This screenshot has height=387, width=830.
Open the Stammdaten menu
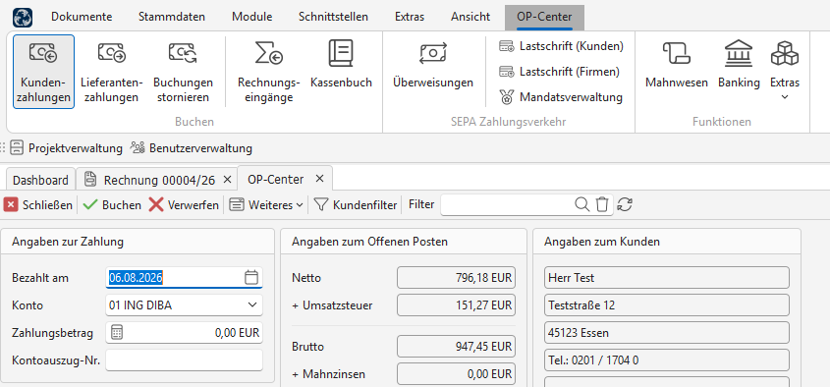172,17
